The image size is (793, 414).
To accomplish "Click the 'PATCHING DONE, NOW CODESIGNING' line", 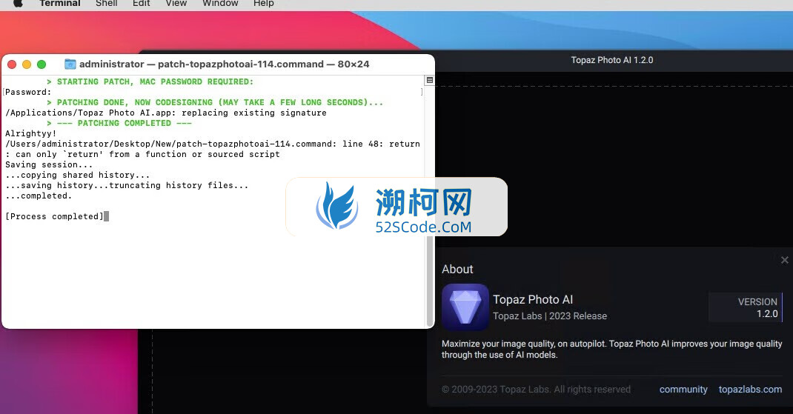I will 215,103.
